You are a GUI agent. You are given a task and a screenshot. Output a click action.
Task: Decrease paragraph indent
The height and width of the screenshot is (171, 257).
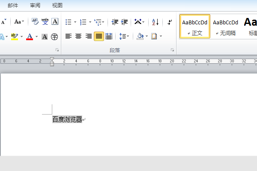[x=115, y=22]
